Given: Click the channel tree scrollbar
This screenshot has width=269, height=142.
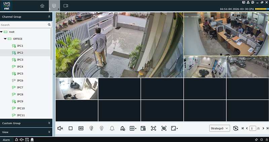Looking at the screenshot, I should [x=51, y=45].
